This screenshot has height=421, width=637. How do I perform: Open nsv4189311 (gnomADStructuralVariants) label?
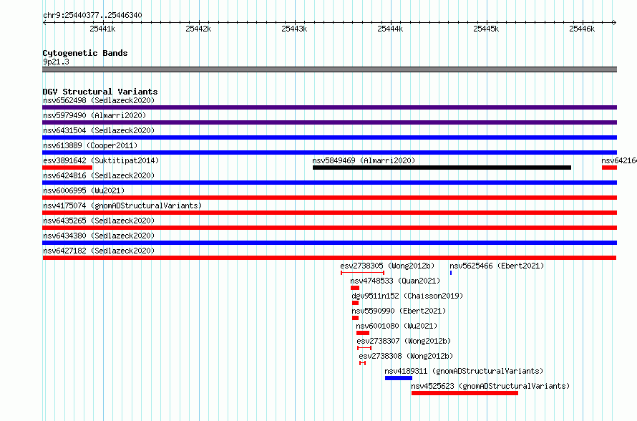pos(464,371)
